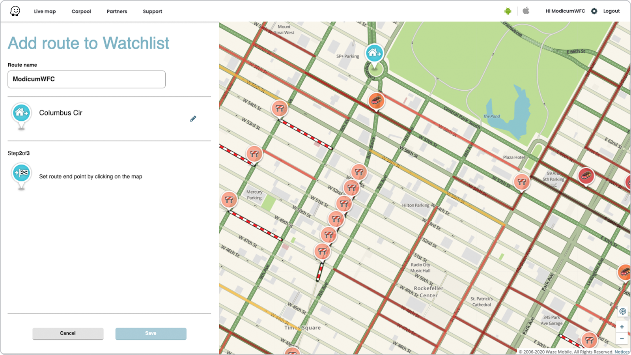Open the Carpool menu item
The image size is (631, 355).
[81, 11]
